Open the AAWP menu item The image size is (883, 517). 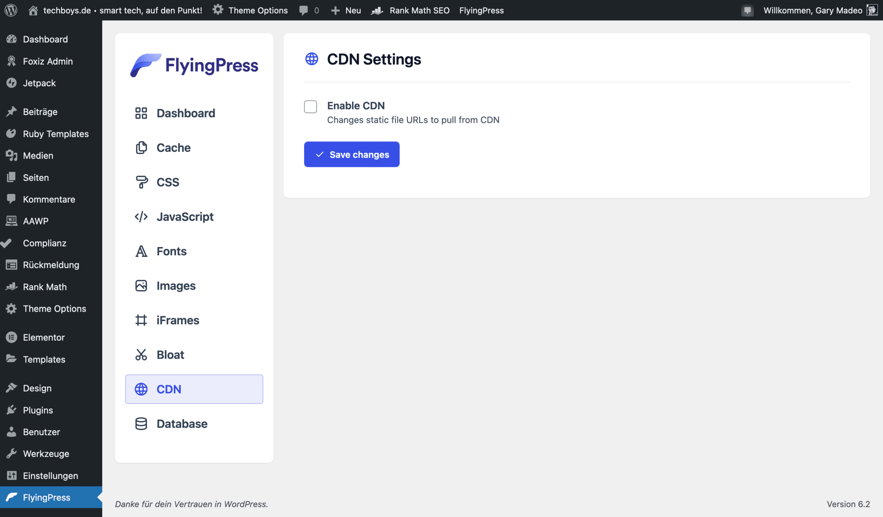click(51, 221)
